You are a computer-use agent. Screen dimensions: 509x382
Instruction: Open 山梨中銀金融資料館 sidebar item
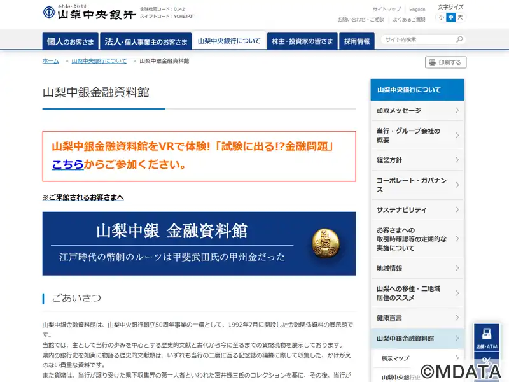click(x=417, y=338)
